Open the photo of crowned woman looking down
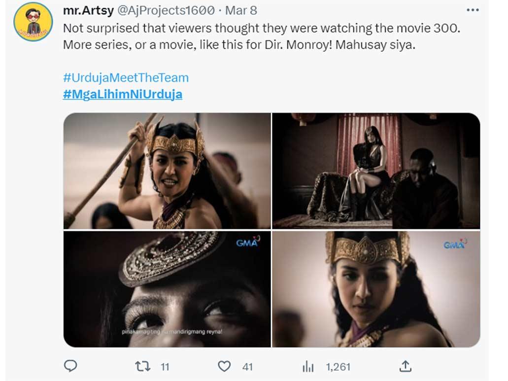 [x=376, y=289]
